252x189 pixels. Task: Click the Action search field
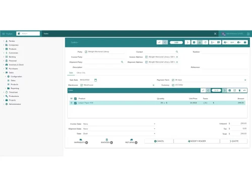point(28,34)
